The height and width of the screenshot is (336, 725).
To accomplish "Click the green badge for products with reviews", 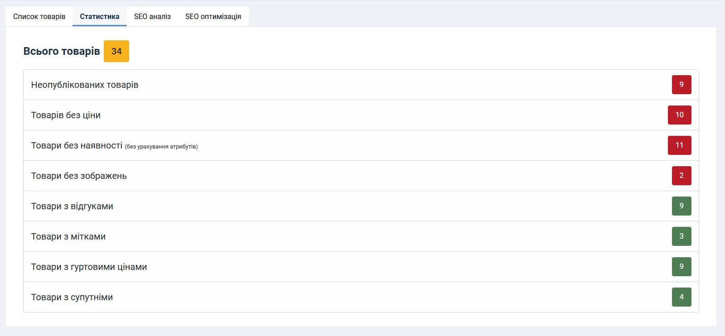I will pyautogui.click(x=681, y=206).
